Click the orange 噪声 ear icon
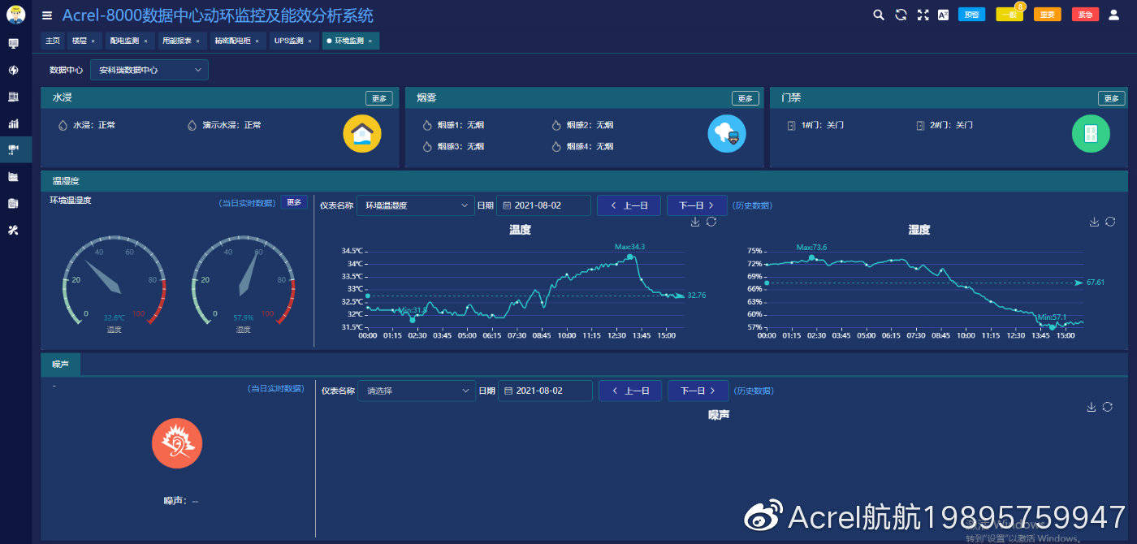Image resolution: width=1137 pixels, height=544 pixels. [x=177, y=443]
